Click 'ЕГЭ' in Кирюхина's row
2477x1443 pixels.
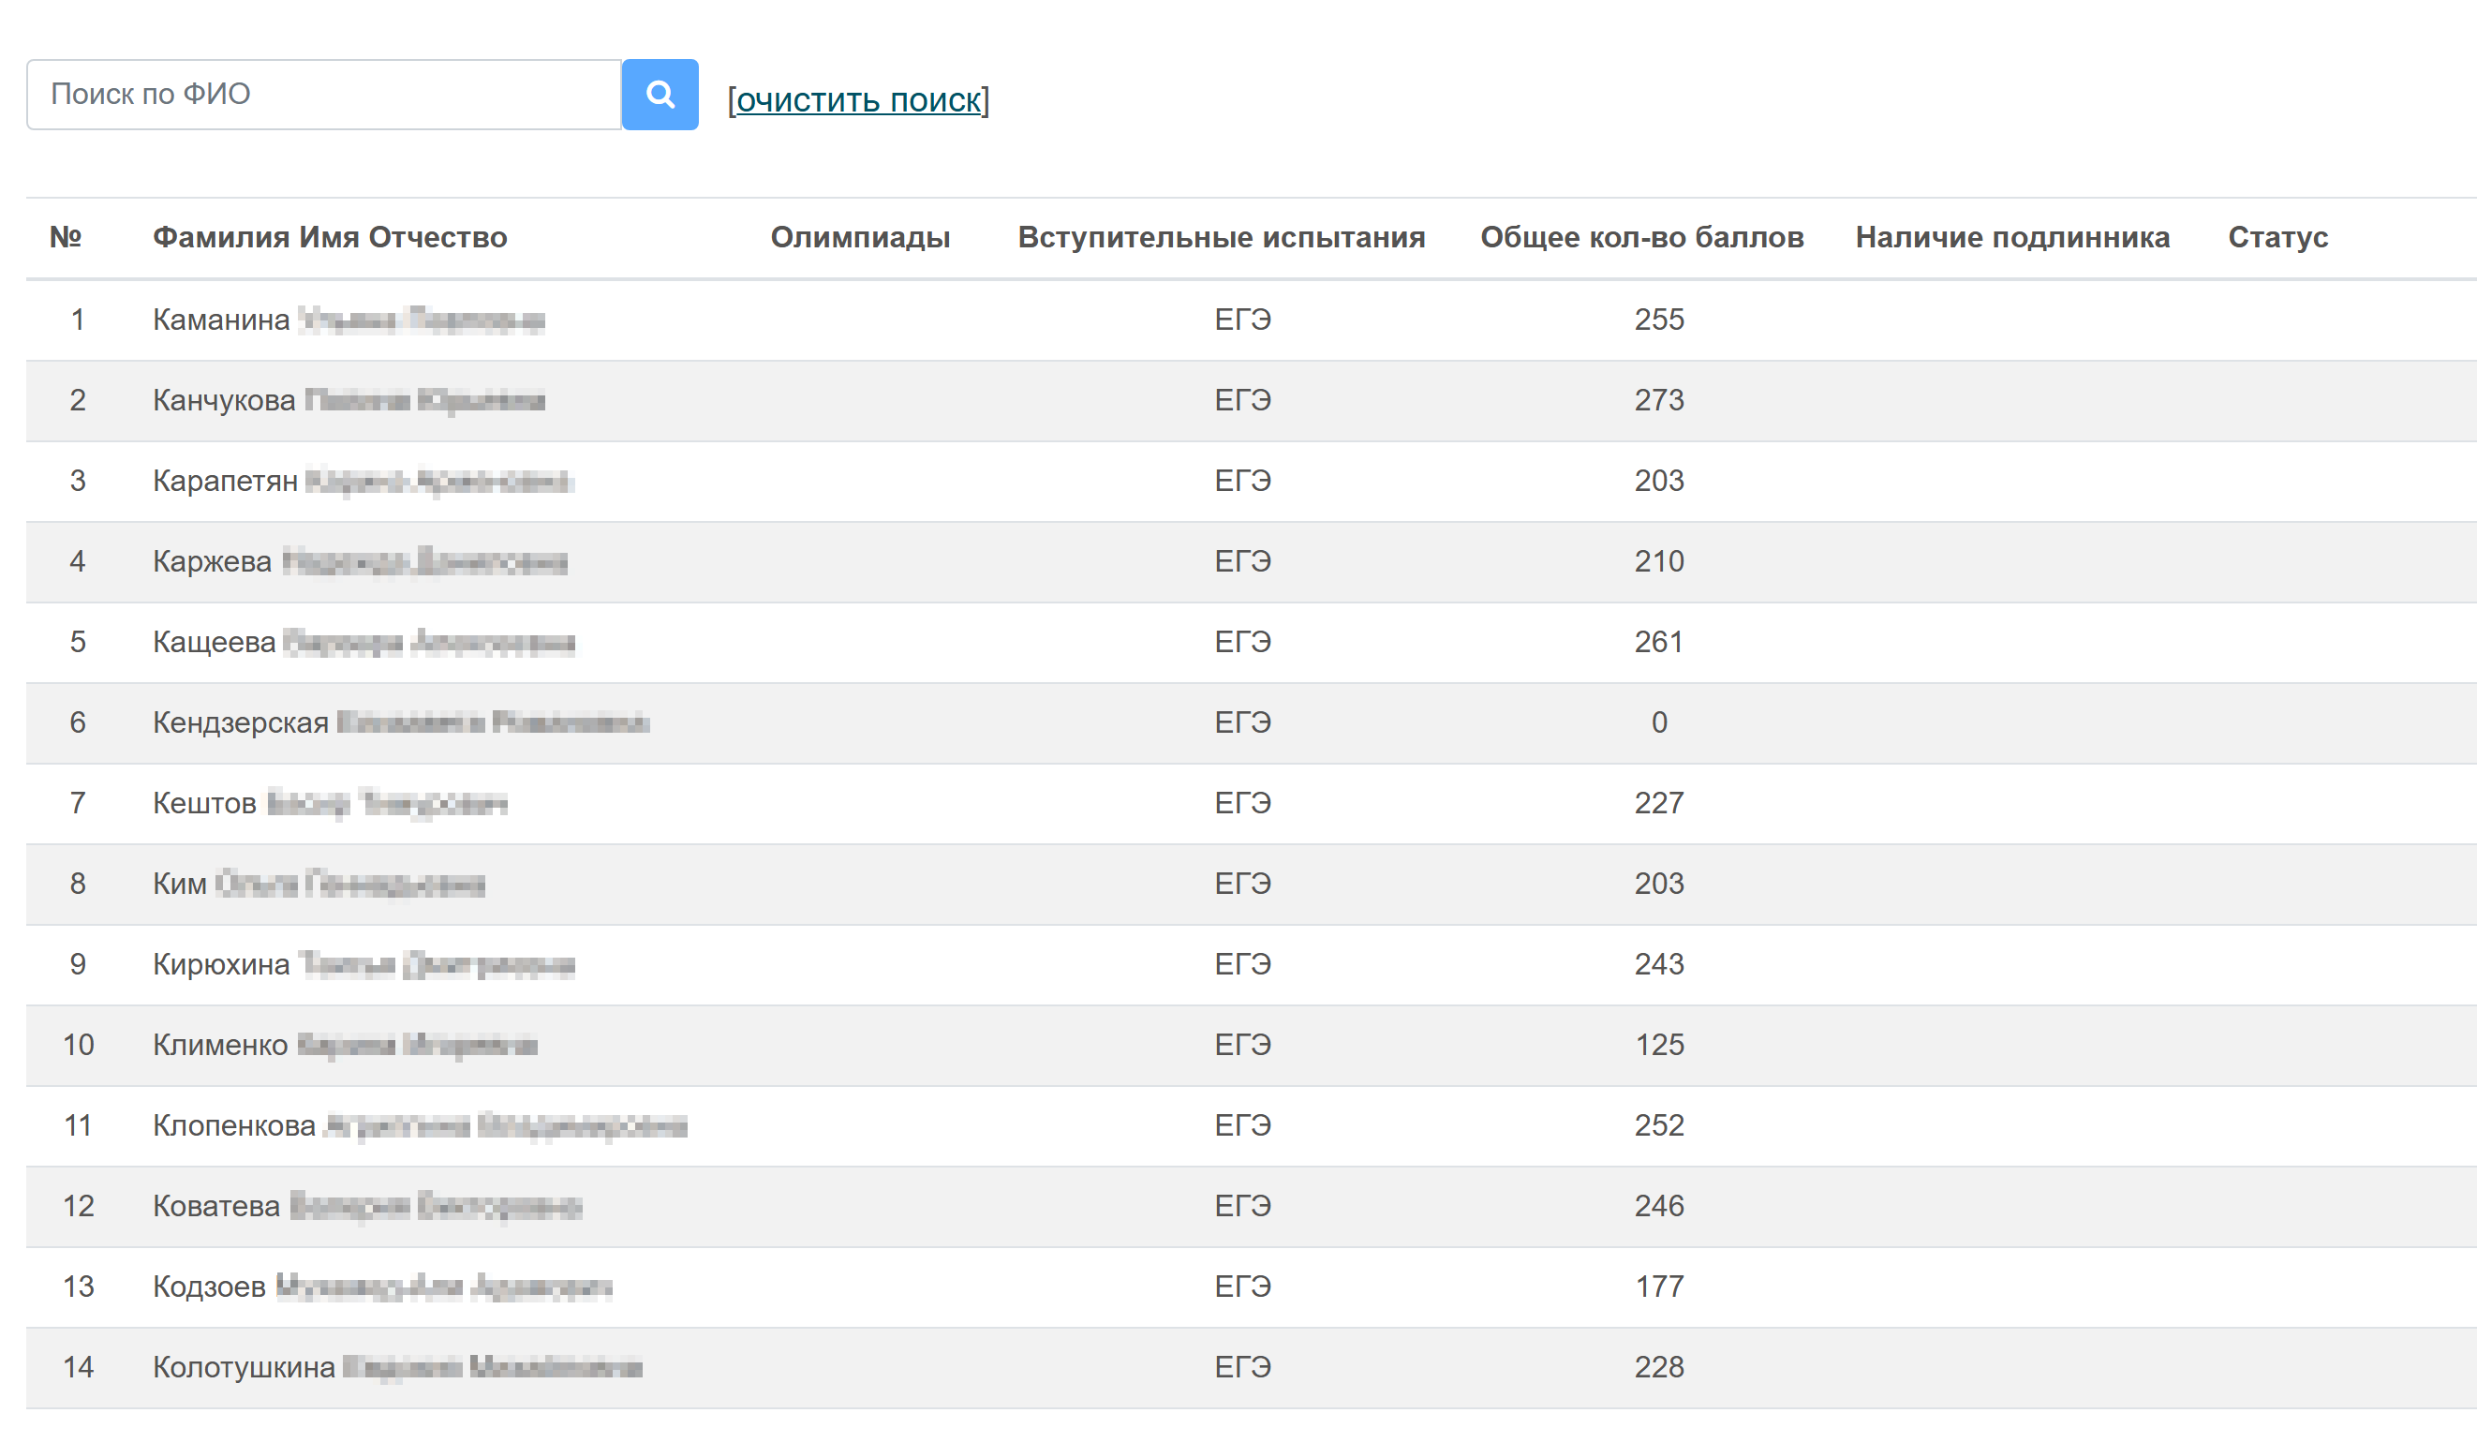tap(1242, 964)
